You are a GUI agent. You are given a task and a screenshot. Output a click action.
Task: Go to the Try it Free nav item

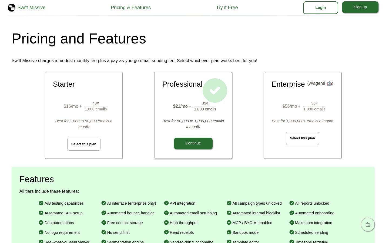point(227,8)
